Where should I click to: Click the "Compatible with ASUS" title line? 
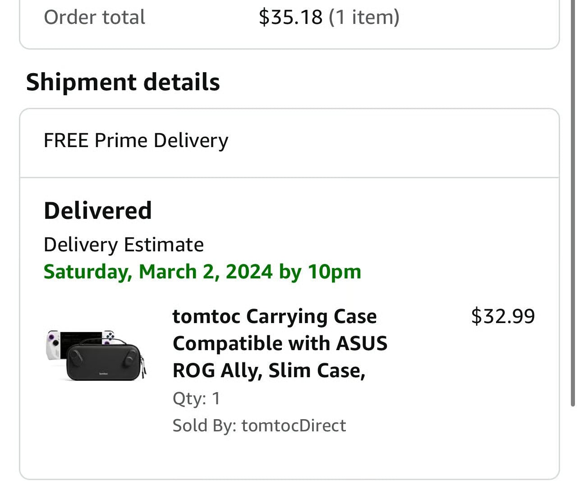coord(280,343)
